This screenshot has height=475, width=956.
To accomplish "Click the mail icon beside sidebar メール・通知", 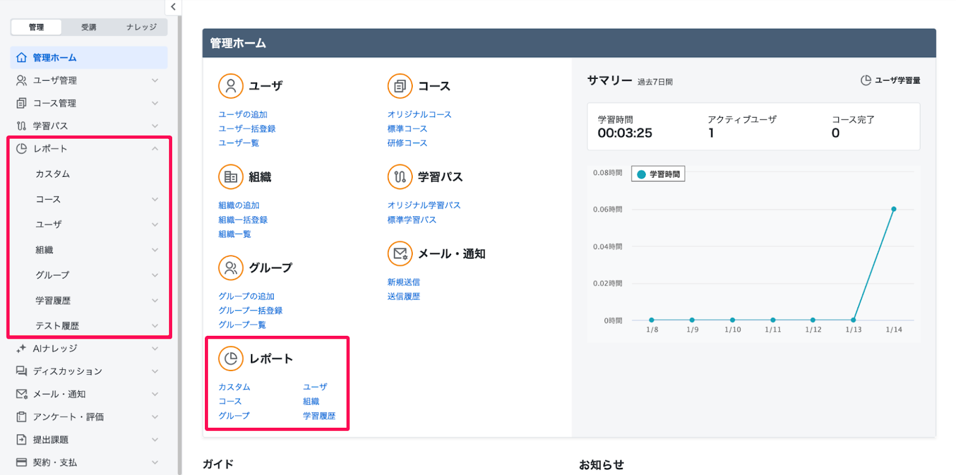I will tap(22, 394).
